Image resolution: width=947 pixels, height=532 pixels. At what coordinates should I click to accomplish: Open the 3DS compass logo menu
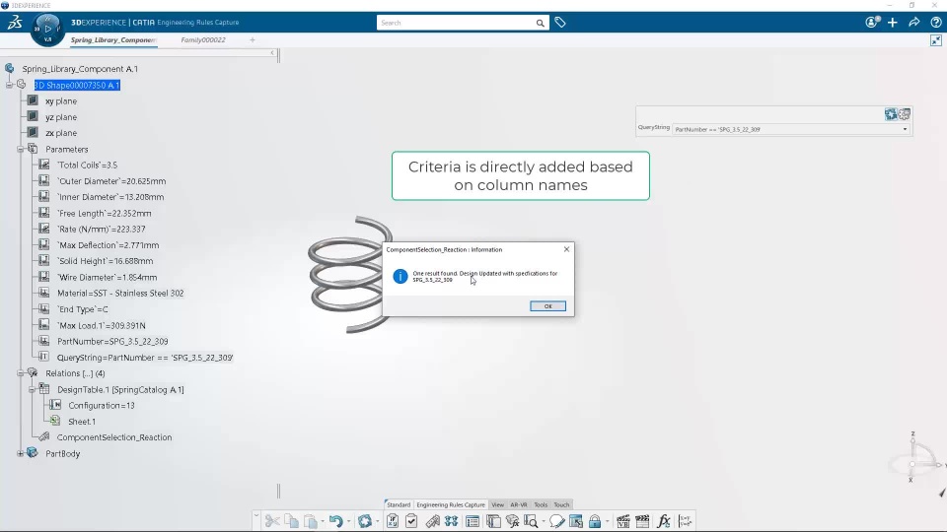15,23
